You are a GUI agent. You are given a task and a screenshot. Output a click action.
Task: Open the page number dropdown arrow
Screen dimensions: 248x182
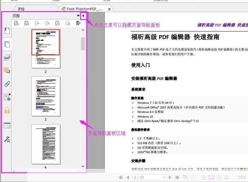pyautogui.click(x=164, y=177)
